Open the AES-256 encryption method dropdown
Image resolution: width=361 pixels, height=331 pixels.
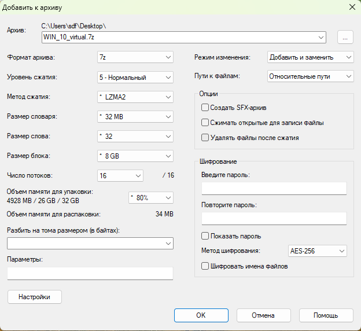(x=317, y=251)
